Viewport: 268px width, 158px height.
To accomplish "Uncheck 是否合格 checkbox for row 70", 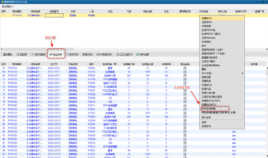I will click(x=185, y=79).
